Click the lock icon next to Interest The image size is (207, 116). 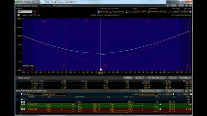click(174, 94)
